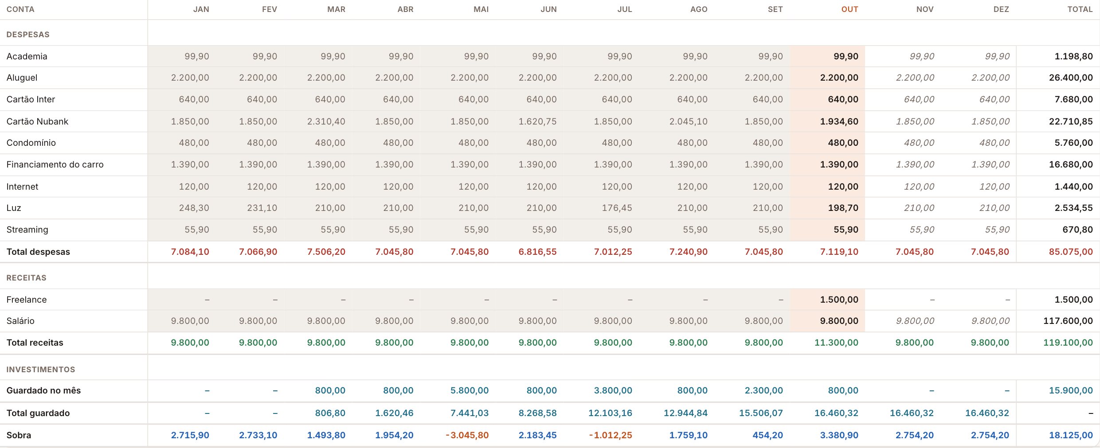Select the Sobra yearly total 18.125,00
Image resolution: width=1100 pixels, height=448 pixels.
pos(1071,435)
